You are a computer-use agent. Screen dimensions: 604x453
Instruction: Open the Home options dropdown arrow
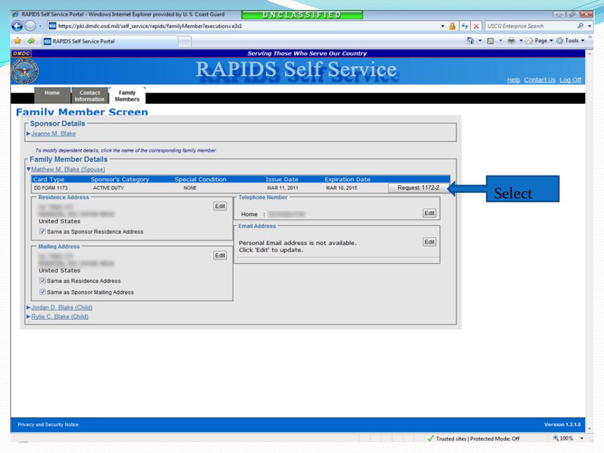[480, 41]
